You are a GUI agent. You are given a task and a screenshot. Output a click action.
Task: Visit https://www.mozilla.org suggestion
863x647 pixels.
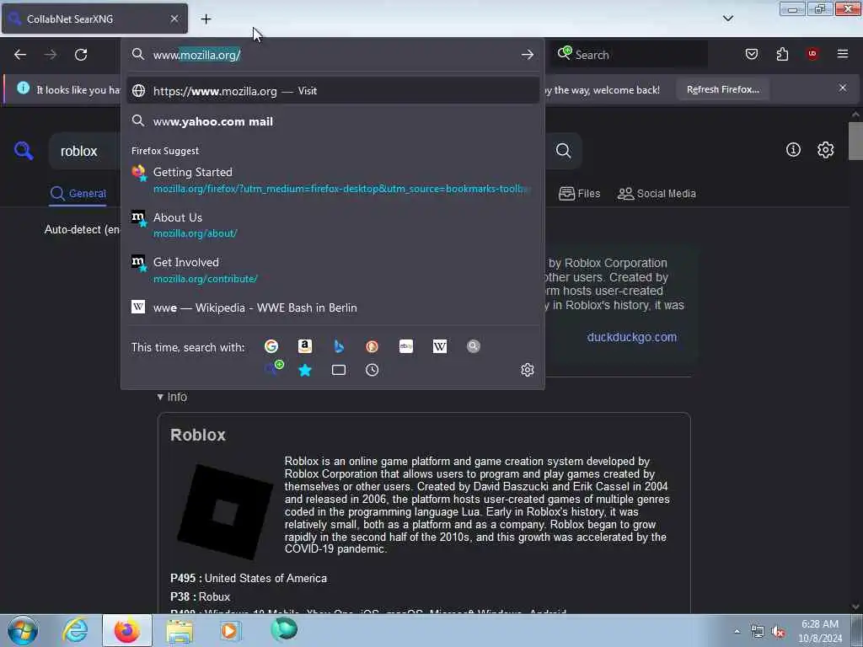point(333,91)
